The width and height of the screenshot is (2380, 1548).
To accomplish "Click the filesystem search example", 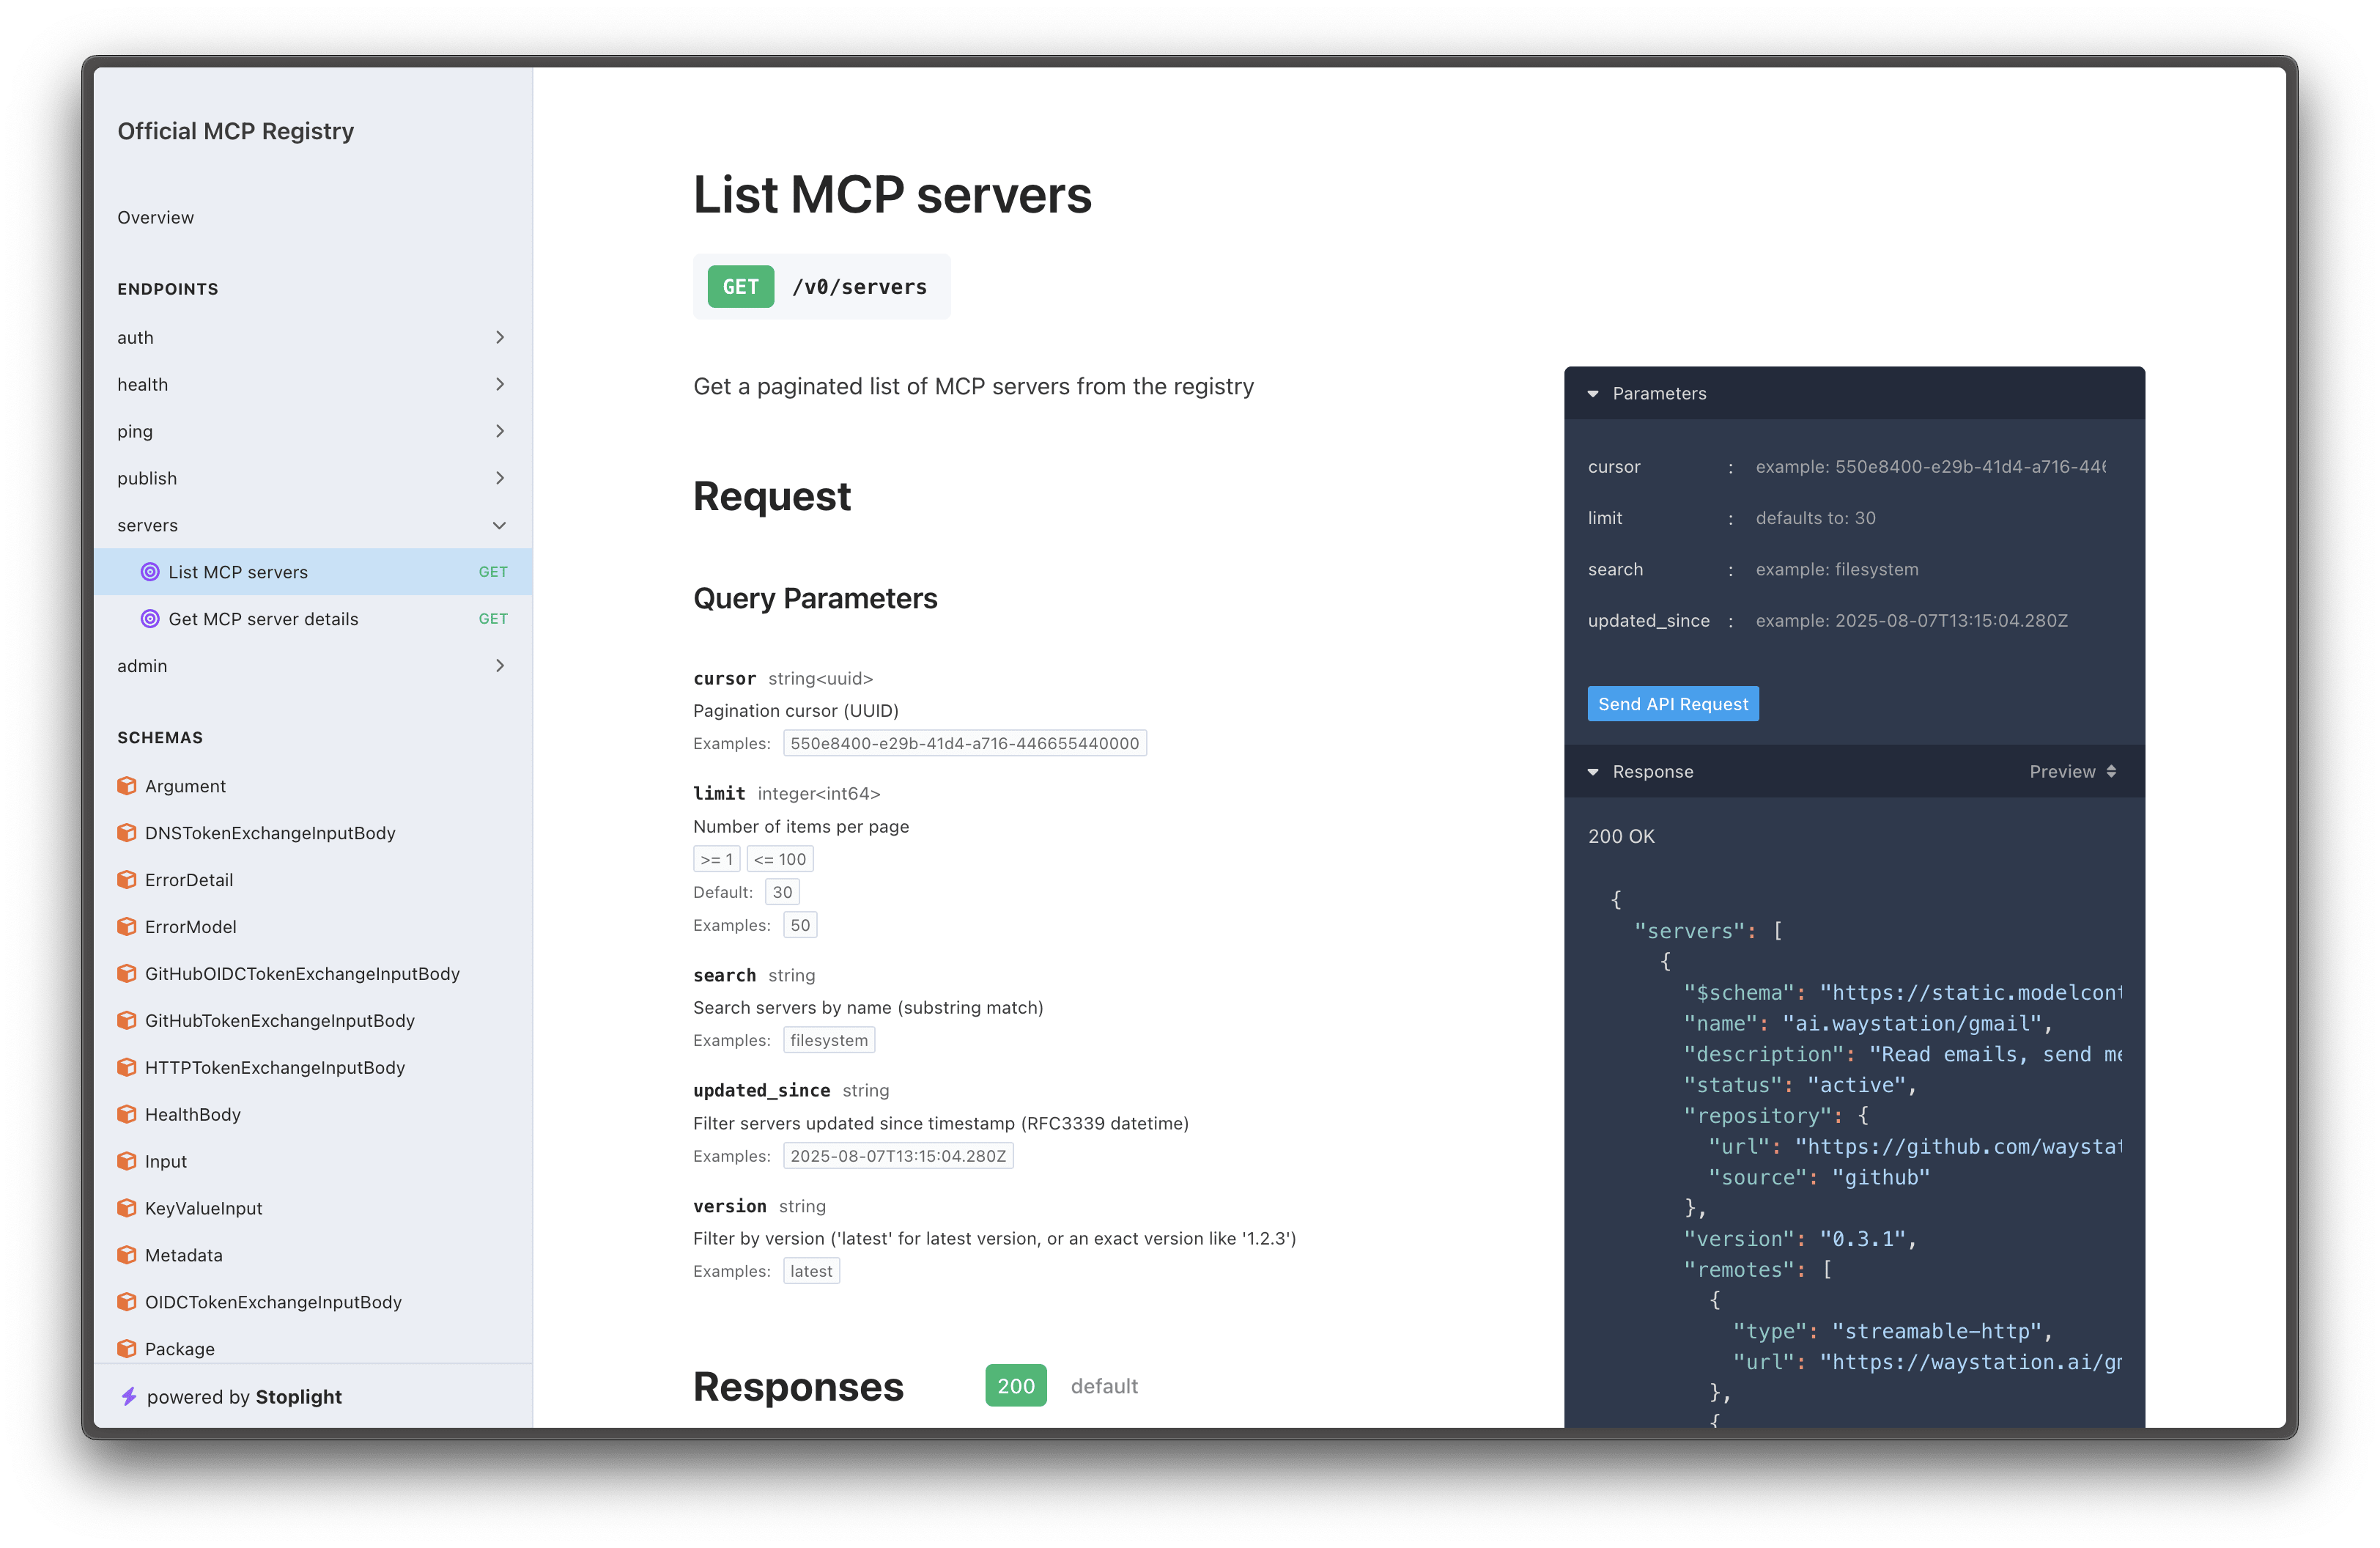I will coord(829,1040).
